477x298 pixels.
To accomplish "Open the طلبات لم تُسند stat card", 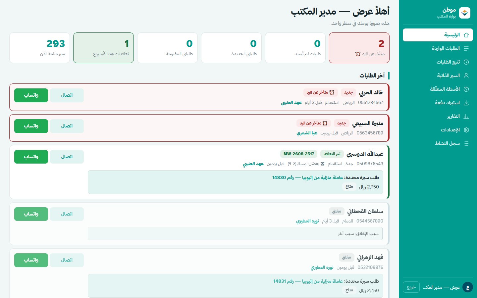I will (295, 48).
